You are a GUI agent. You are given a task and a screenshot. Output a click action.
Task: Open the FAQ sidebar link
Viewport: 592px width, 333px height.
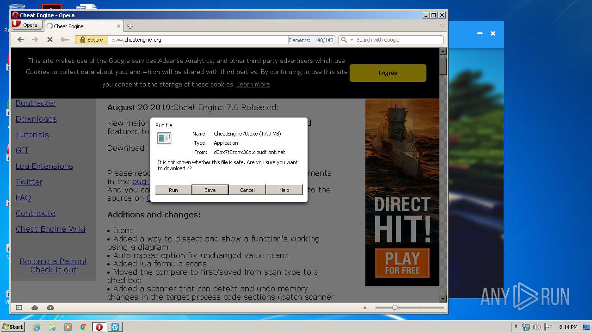tap(23, 197)
